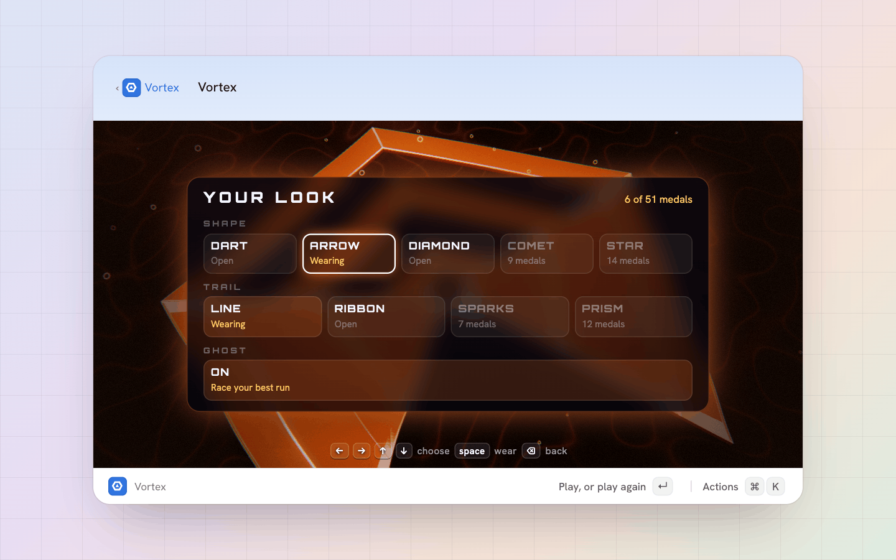The height and width of the screenshot is (560, 896).
Task: Click the Enter key icon
Action: (x=663, y=486)
